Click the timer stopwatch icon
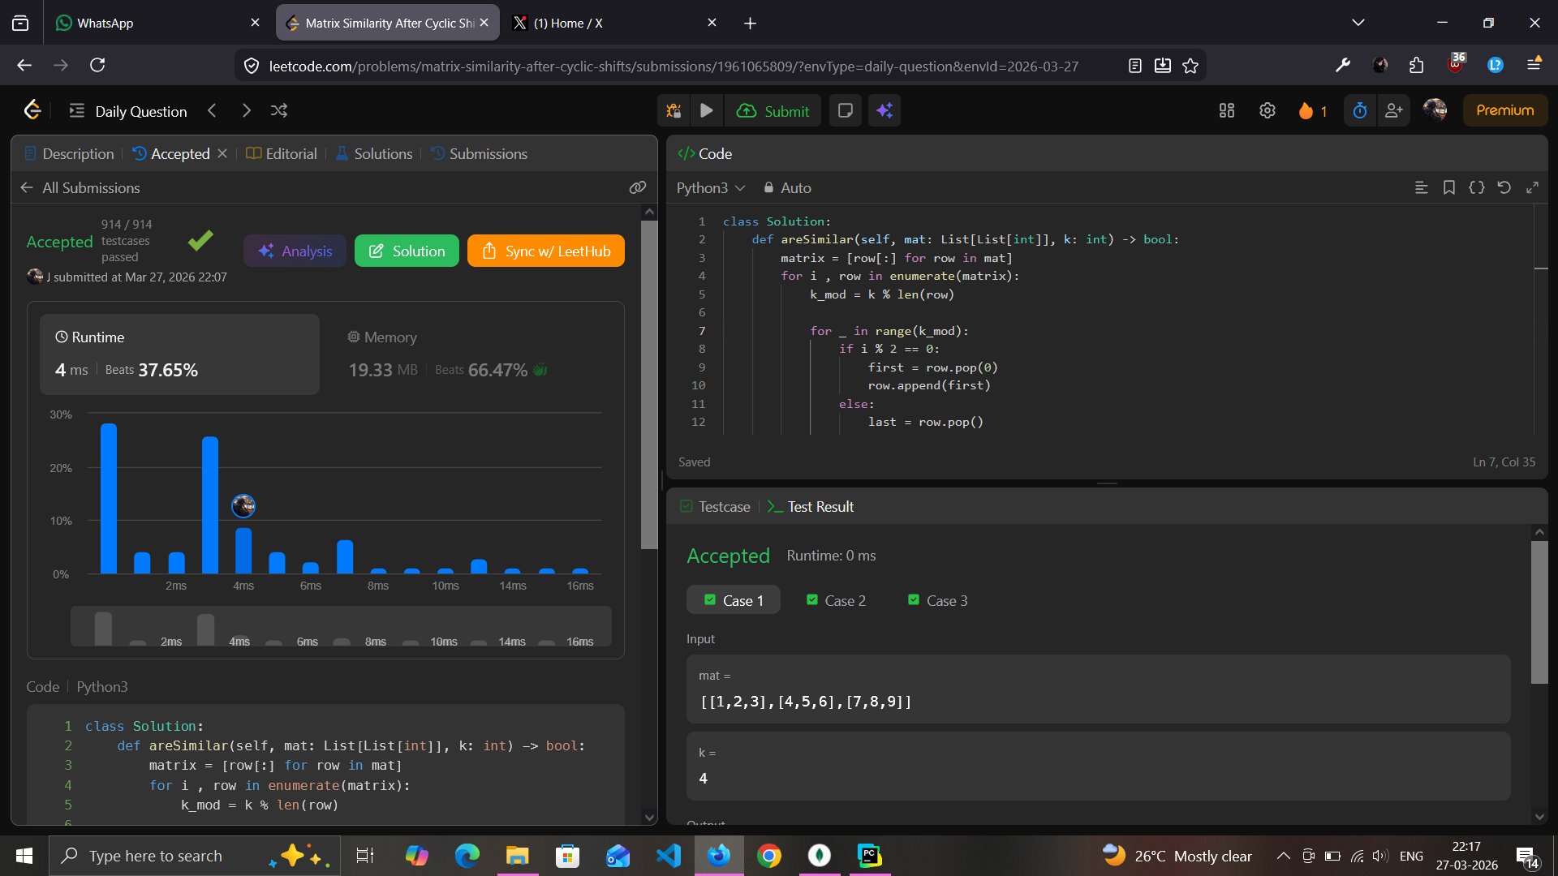Image resolution: width=1558 pixels, height=876 pixels. 1360,111
